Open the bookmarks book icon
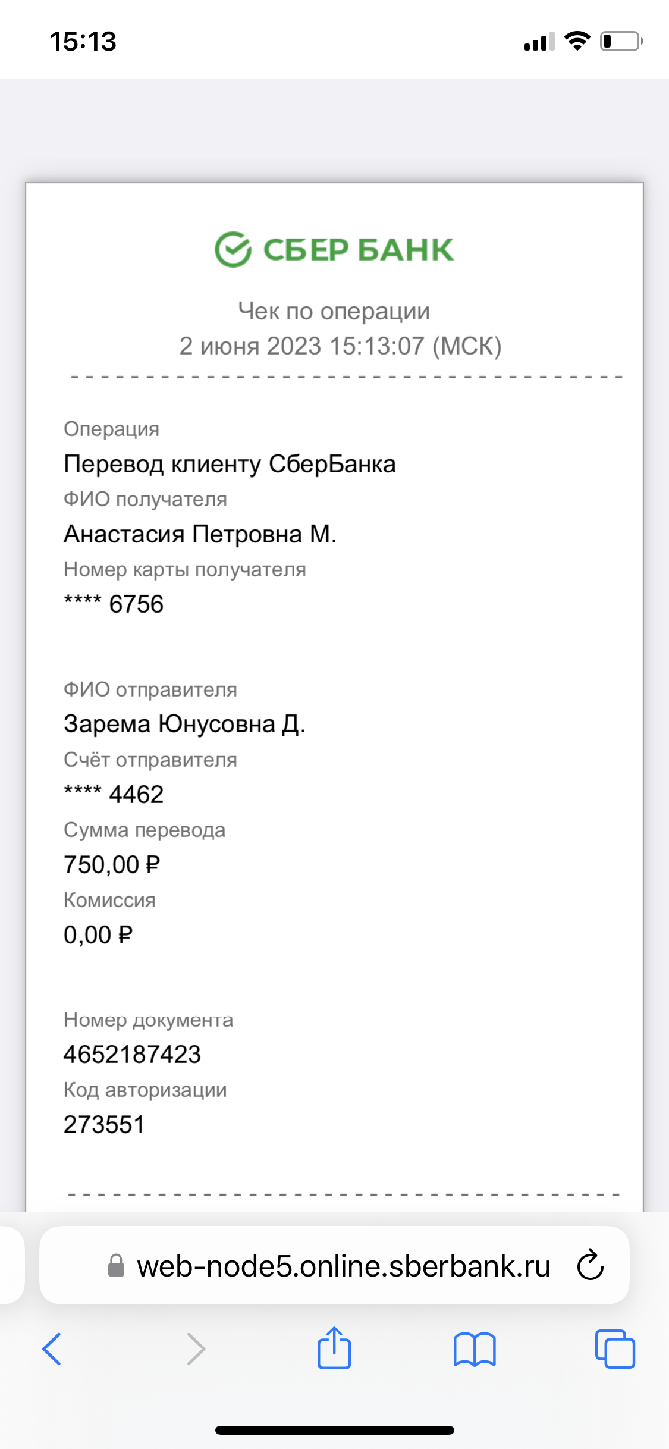The height and width of the screenshot is (1449, 669). pyautogui.click(x=474, y=1348)
